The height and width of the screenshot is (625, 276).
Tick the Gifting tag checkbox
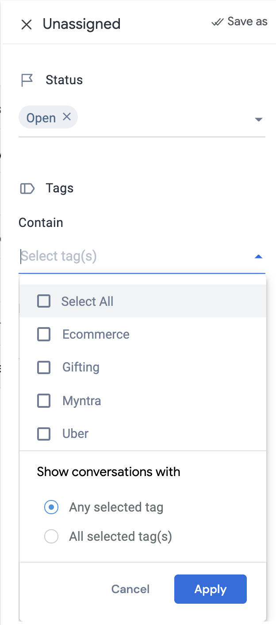click(44, 367)
